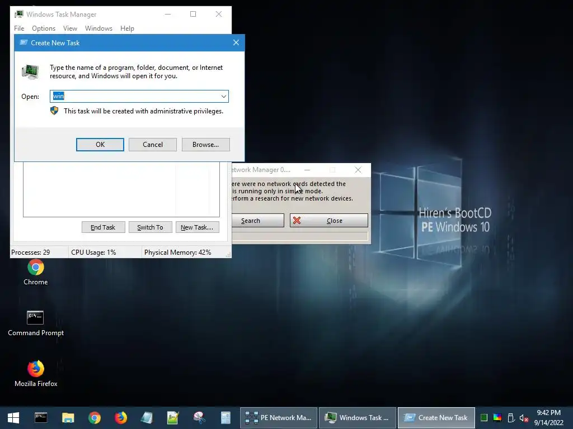Switch to Windows Task Manager taskbar button
573x429 pixels.
tap(358, 418)
